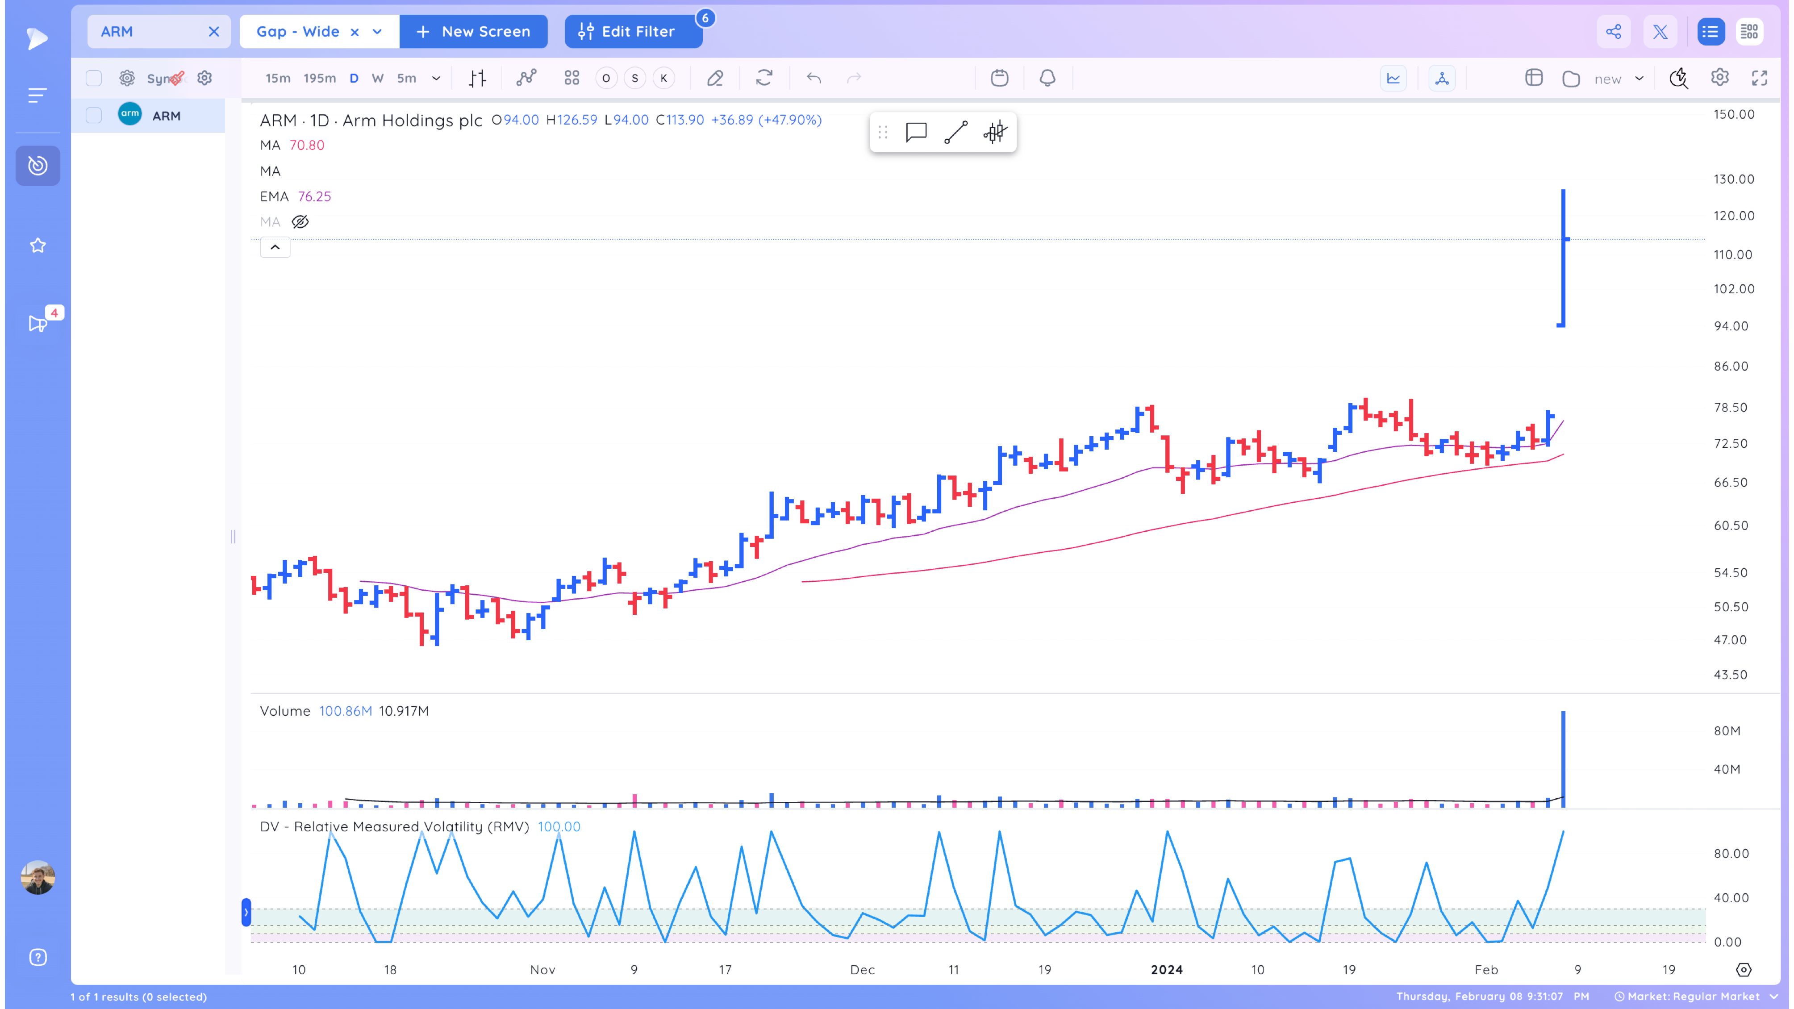Viewport: 1794px width, 1009px height.
Task: Close the ARM tab
Action: pyautogui.click(x=214, y=31)
